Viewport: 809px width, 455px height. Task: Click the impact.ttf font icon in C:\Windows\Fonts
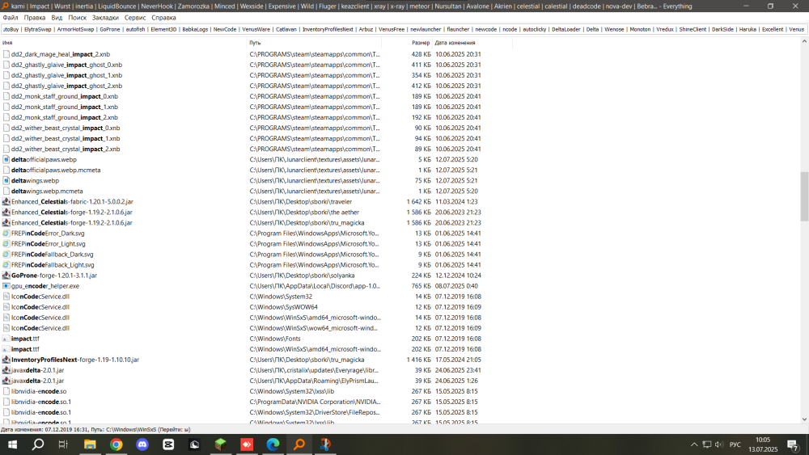(6, 339)
